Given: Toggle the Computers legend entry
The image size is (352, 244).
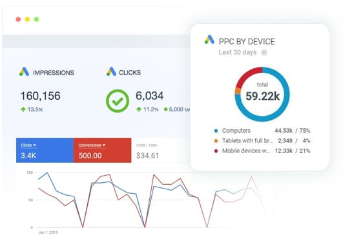Looking at the screenshot, I should [262, 131].
